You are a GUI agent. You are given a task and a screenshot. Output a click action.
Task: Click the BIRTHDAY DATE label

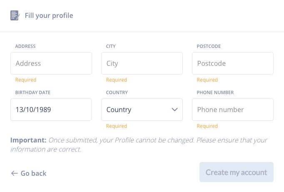click(33, 92)
